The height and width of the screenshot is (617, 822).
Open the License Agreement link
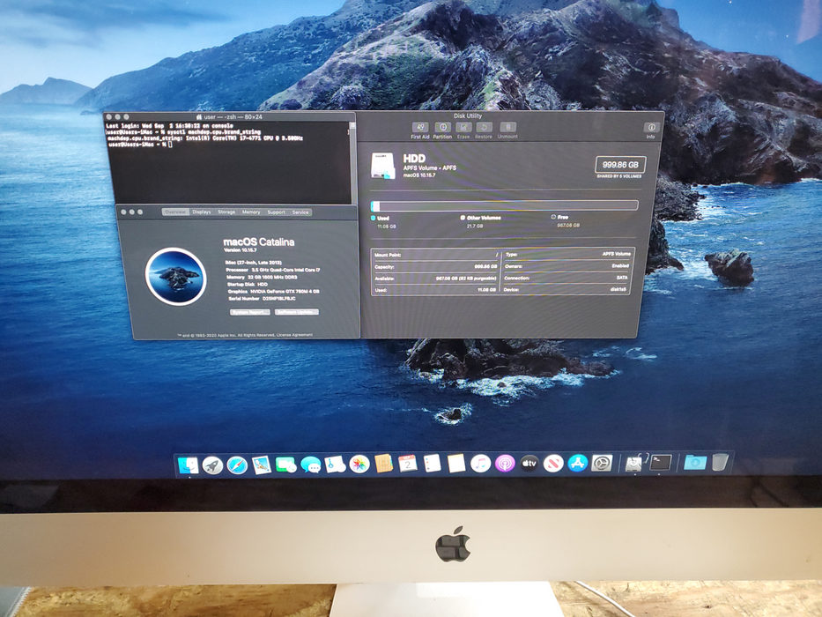click(x=294, y=335)
